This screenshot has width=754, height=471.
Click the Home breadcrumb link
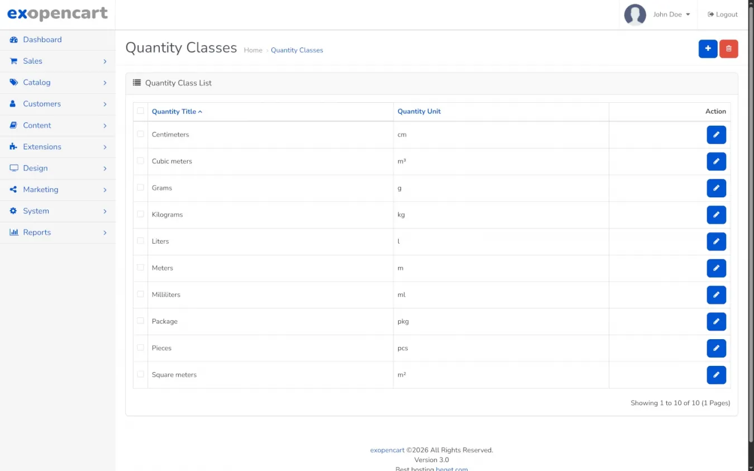tap(253, 50)
